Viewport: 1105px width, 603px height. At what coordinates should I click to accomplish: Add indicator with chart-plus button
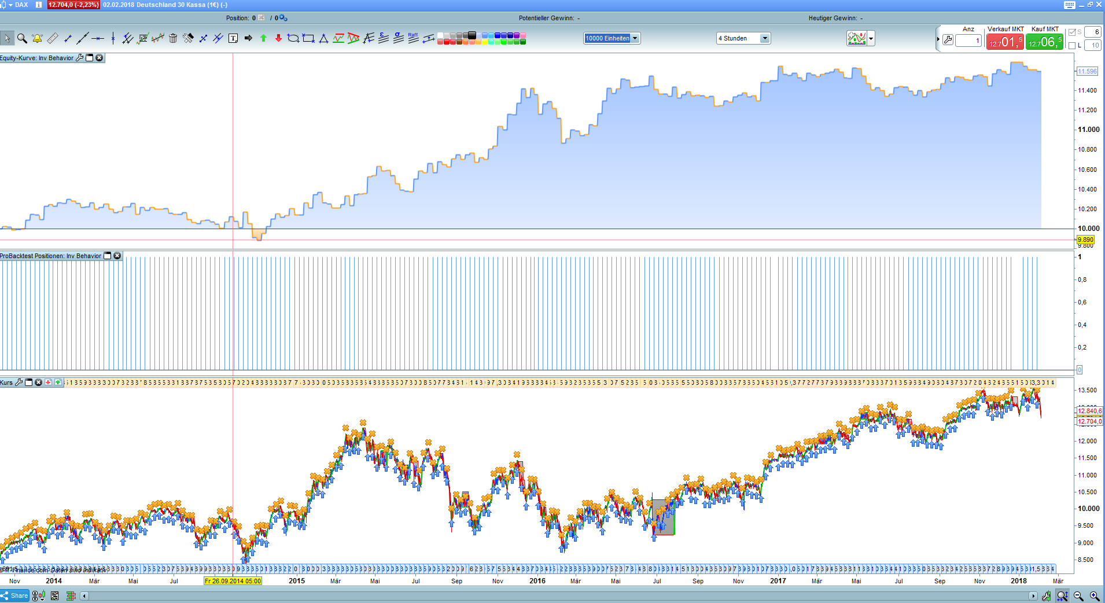857,39
